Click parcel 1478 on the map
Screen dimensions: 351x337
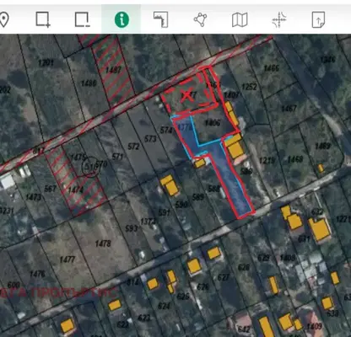click(103, 243)
